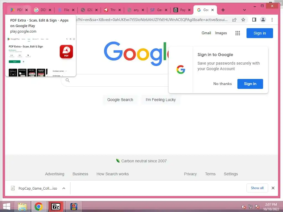
Task: Switch to the Pop archive tab
Action: tap(180, 10)
